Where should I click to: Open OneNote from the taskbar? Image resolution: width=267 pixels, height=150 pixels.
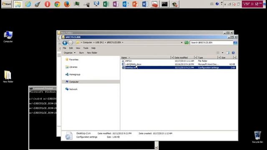point(116,4)
